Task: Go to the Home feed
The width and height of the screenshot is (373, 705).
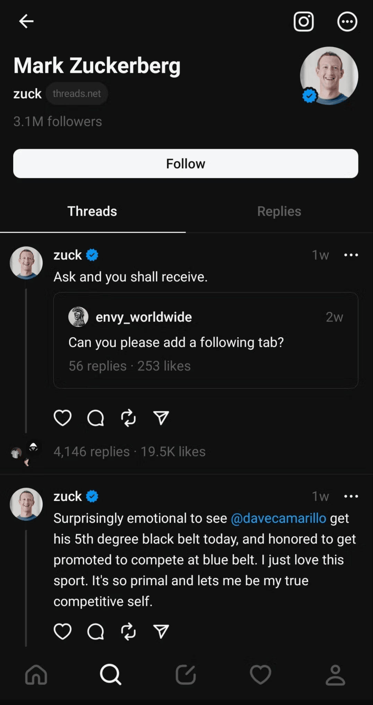Action: [36, 675]
